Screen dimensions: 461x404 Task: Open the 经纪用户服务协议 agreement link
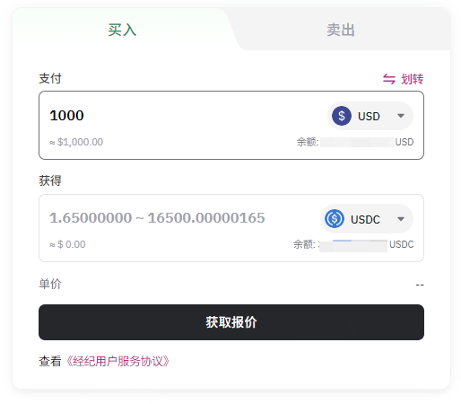coord(117,361)
